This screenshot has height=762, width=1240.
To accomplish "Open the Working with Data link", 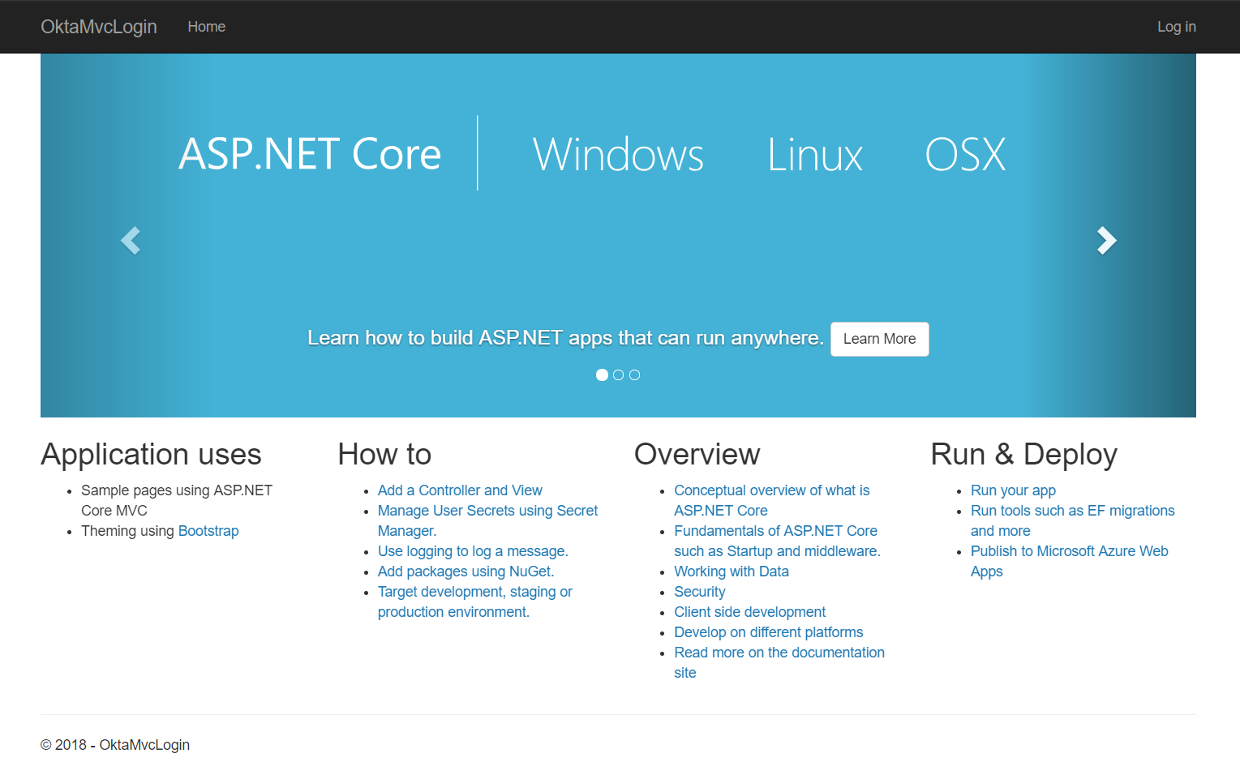I will point(731,571).
